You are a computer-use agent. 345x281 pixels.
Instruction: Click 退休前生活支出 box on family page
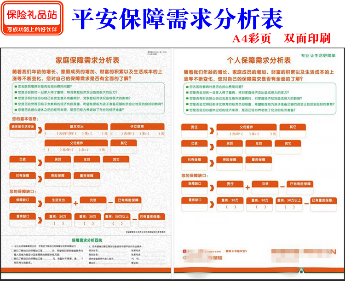pos(23,130)
